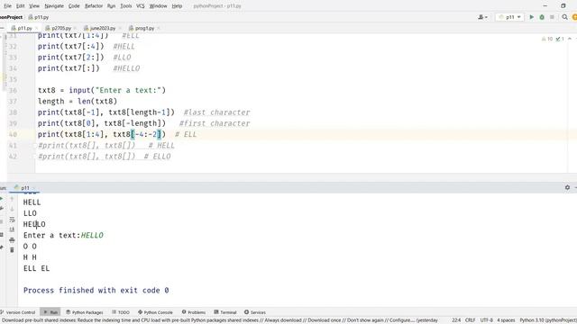577x324 pixels.
Task: Switch to the june2023.py editor tab
Action: (103, 28)
